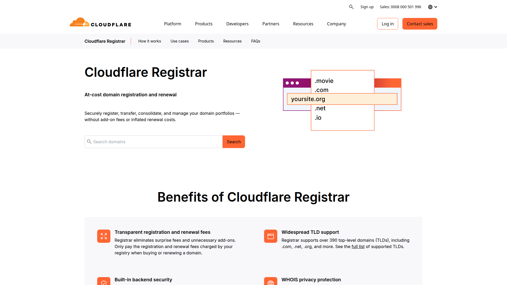The width and height of the screenshot is (507, 285).
Task: Open the Resources main navigation menu
Action: click(303, 24)
